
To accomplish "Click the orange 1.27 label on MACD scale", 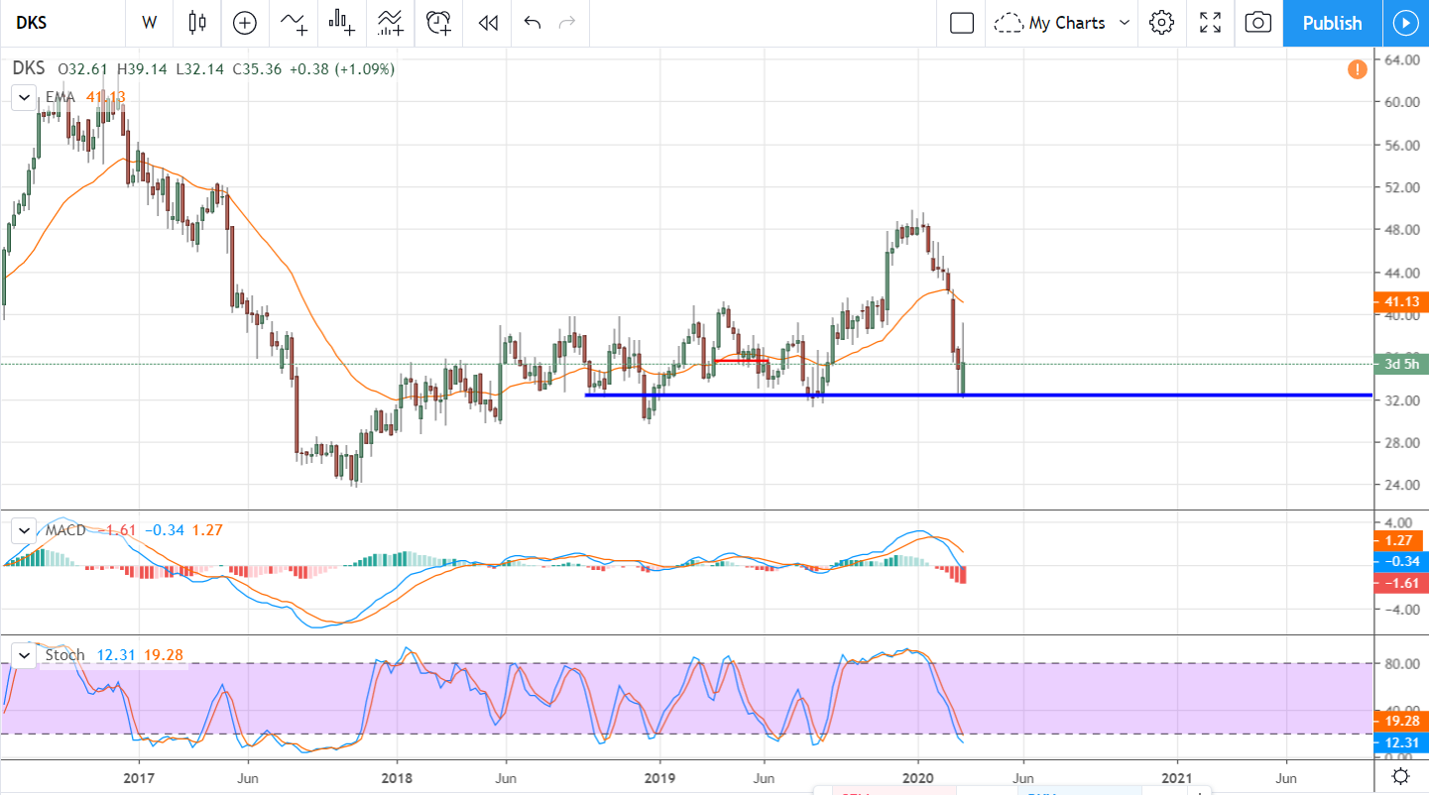I will click(x=1400, y=541).
